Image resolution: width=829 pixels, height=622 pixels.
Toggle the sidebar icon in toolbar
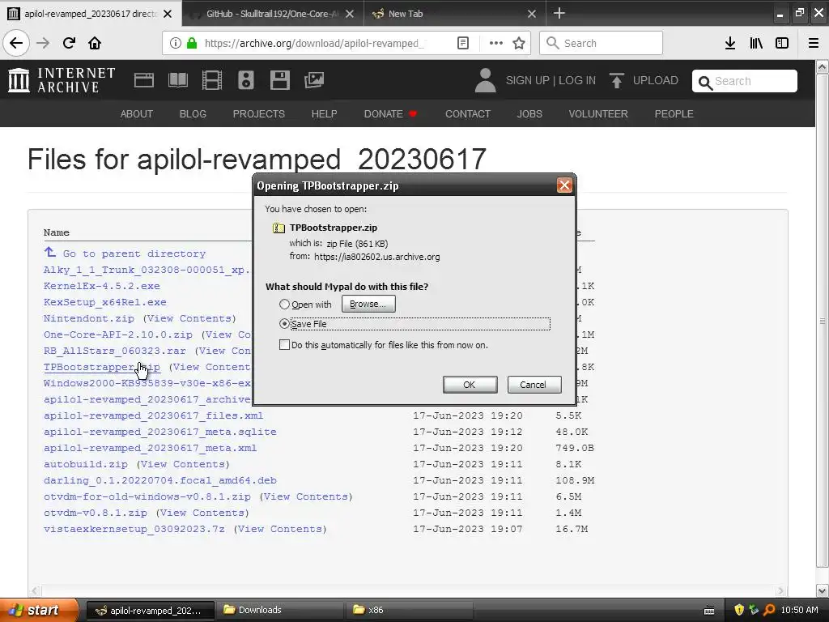pos(782,43)
